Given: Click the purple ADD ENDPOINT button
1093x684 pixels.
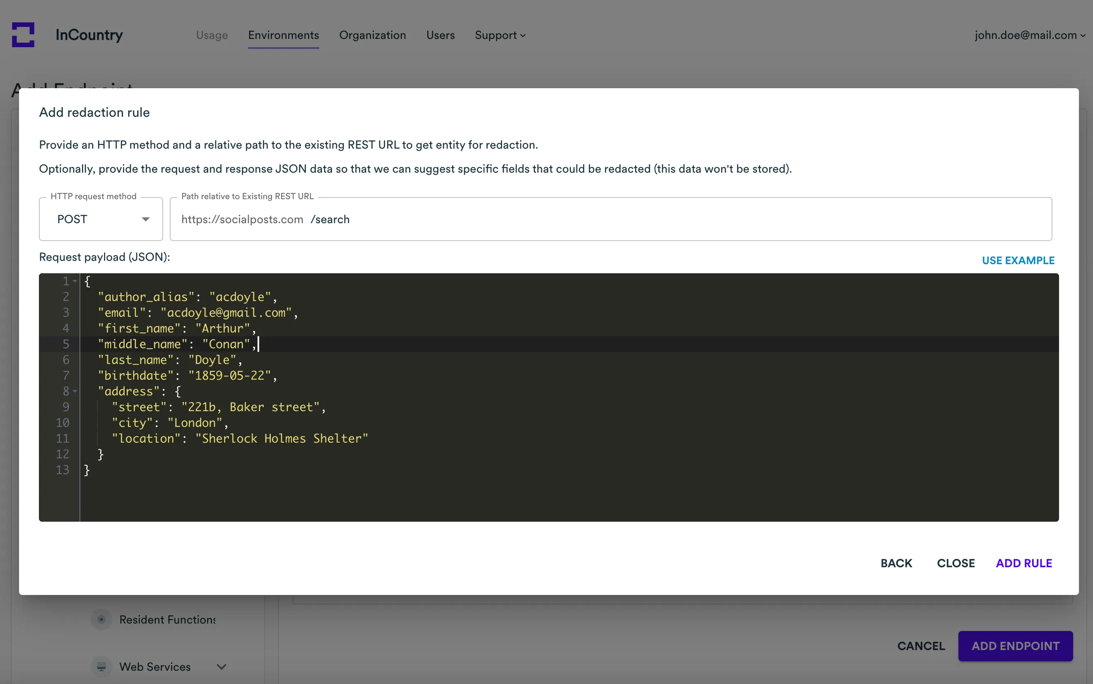Looking at the screenshot, I should [1015, 645].
